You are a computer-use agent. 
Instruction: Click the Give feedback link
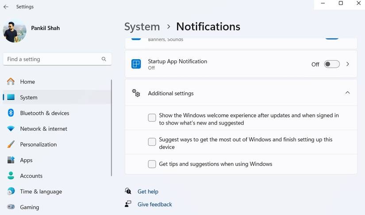coord(154,204)
